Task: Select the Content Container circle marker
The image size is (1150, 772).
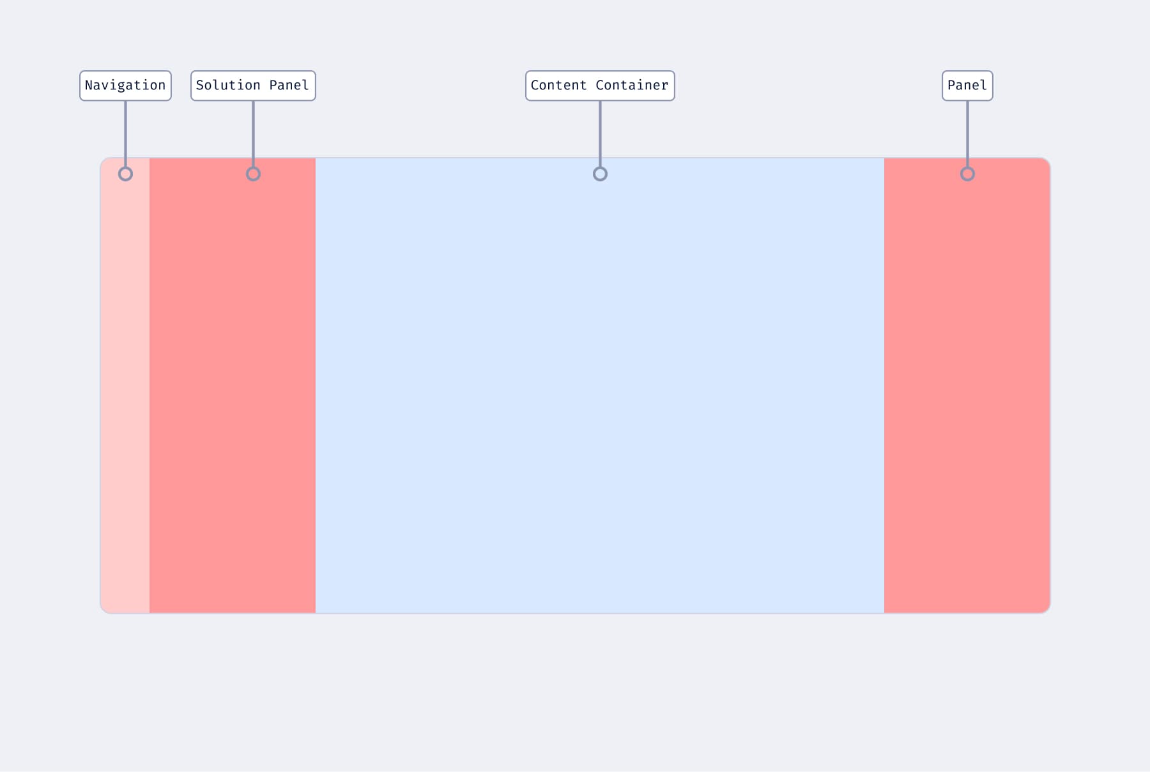Action: [x=600, y=174]
